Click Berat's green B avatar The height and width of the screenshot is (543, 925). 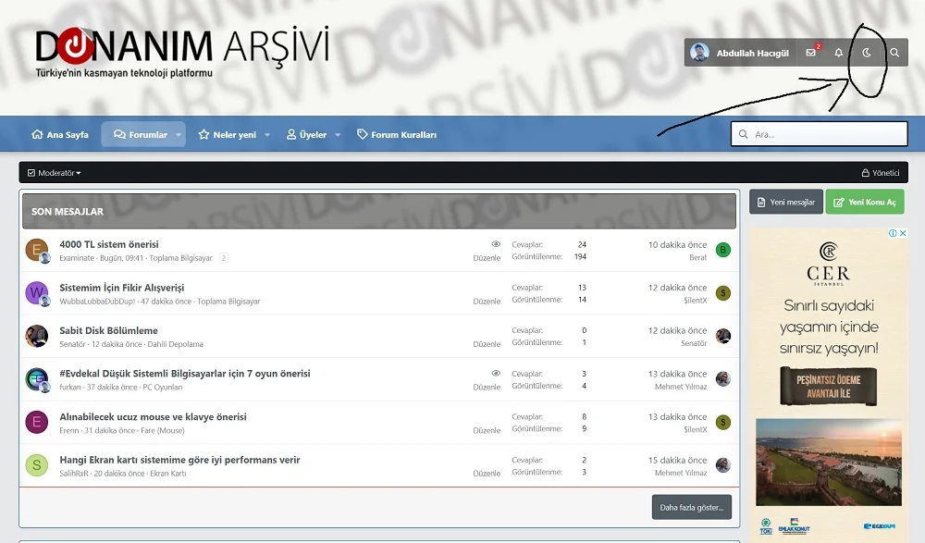[723, 250]
